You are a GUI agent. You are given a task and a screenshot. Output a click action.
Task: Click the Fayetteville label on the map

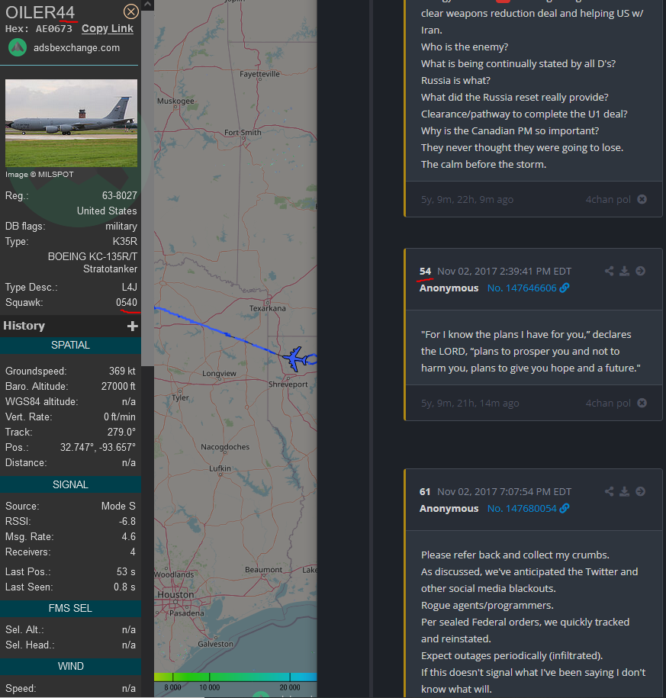pyautogui.click(x=259, y=74)
